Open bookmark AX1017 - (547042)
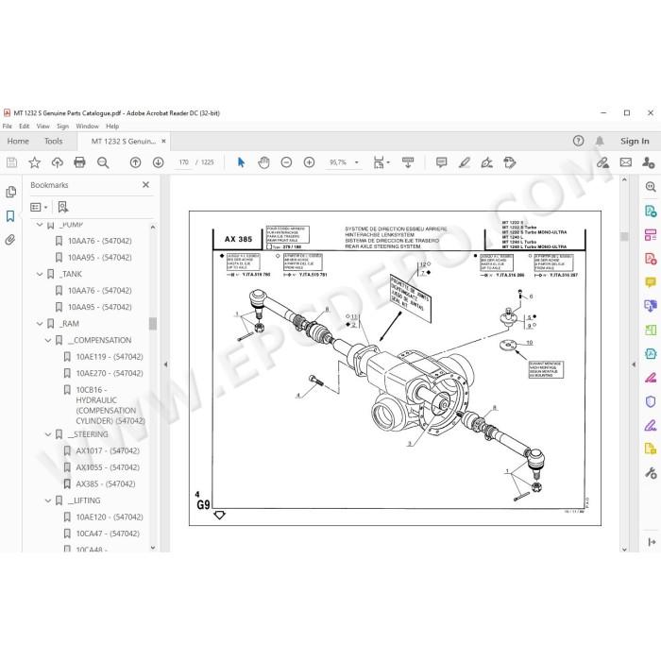Screen dimensions: 661x661 [108, 450]
